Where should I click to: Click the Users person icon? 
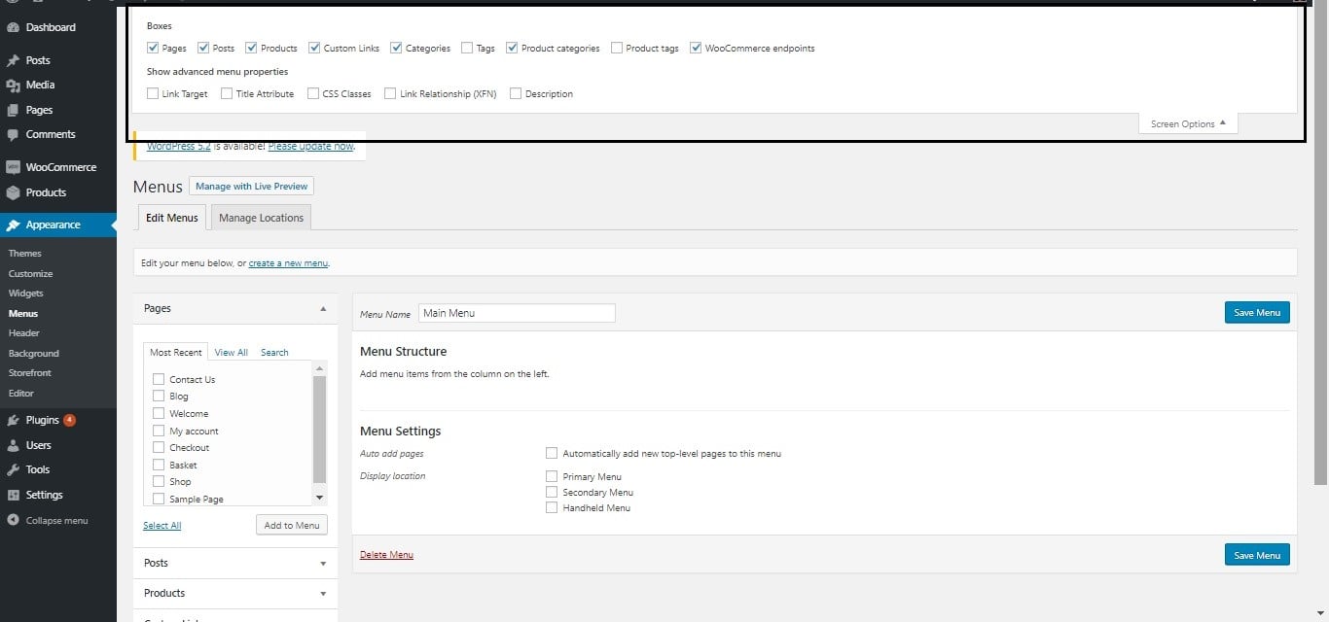[x=13, y=445]
